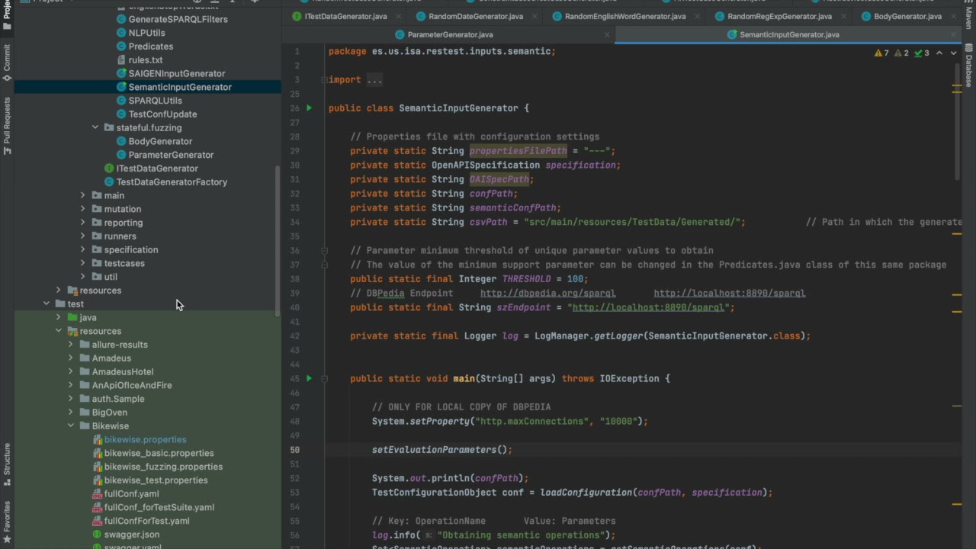Click the project tree vertical scrollbar

[x=278, y=240]
